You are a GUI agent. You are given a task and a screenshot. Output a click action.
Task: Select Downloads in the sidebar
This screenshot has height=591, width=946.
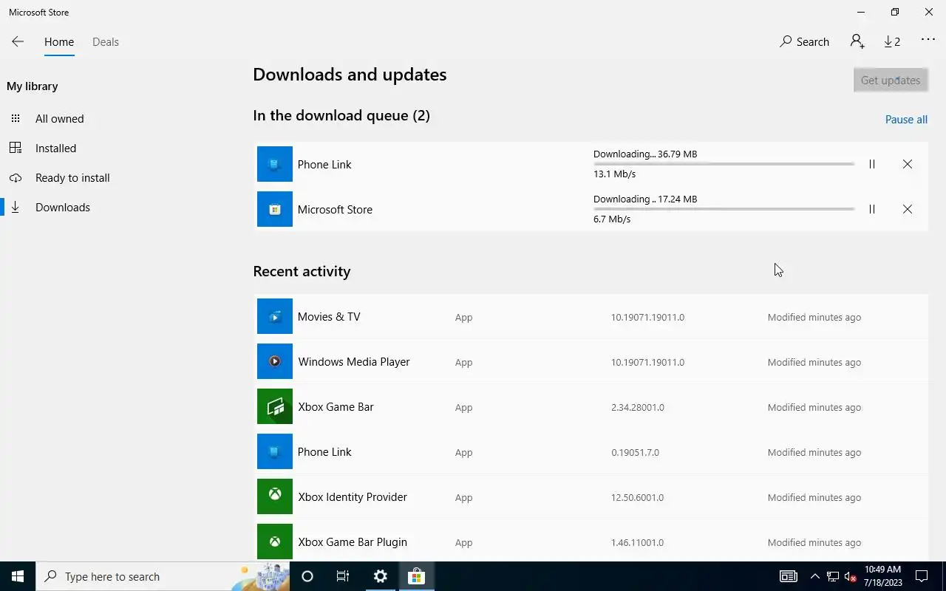coord(63,207)
